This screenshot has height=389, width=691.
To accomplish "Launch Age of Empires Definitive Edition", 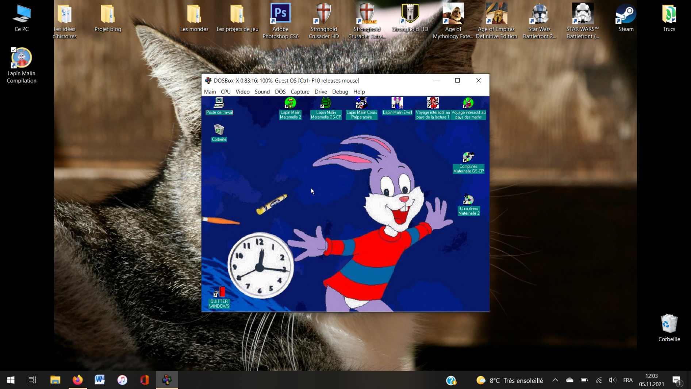I will pyautogui.click(x=496, y=21).
